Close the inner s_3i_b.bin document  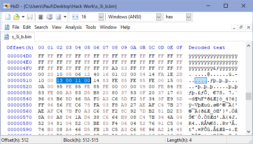click(x=248, y=27)
